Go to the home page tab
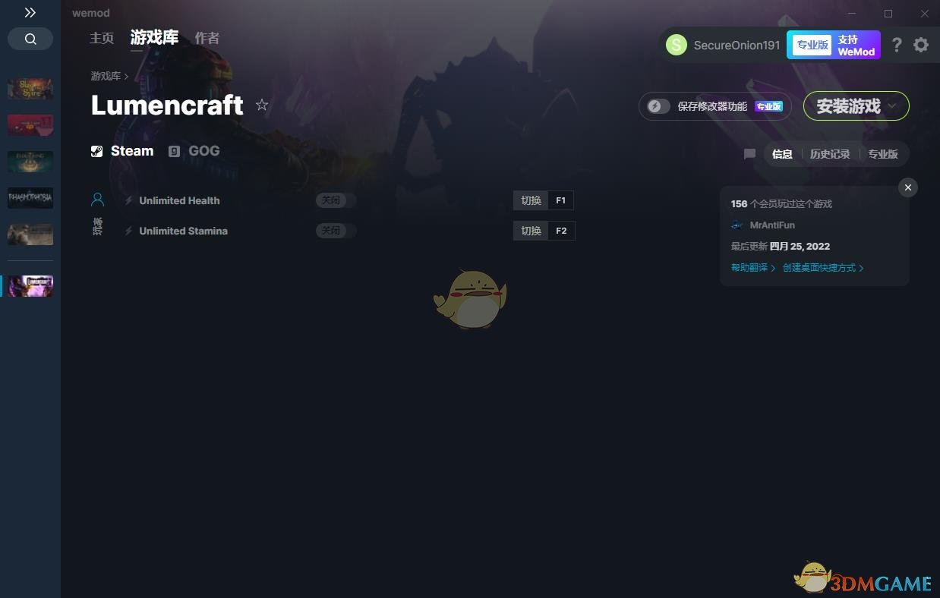The width and height of the screenshot is (940, 598). pyautogui.click(x=102, y=38)
